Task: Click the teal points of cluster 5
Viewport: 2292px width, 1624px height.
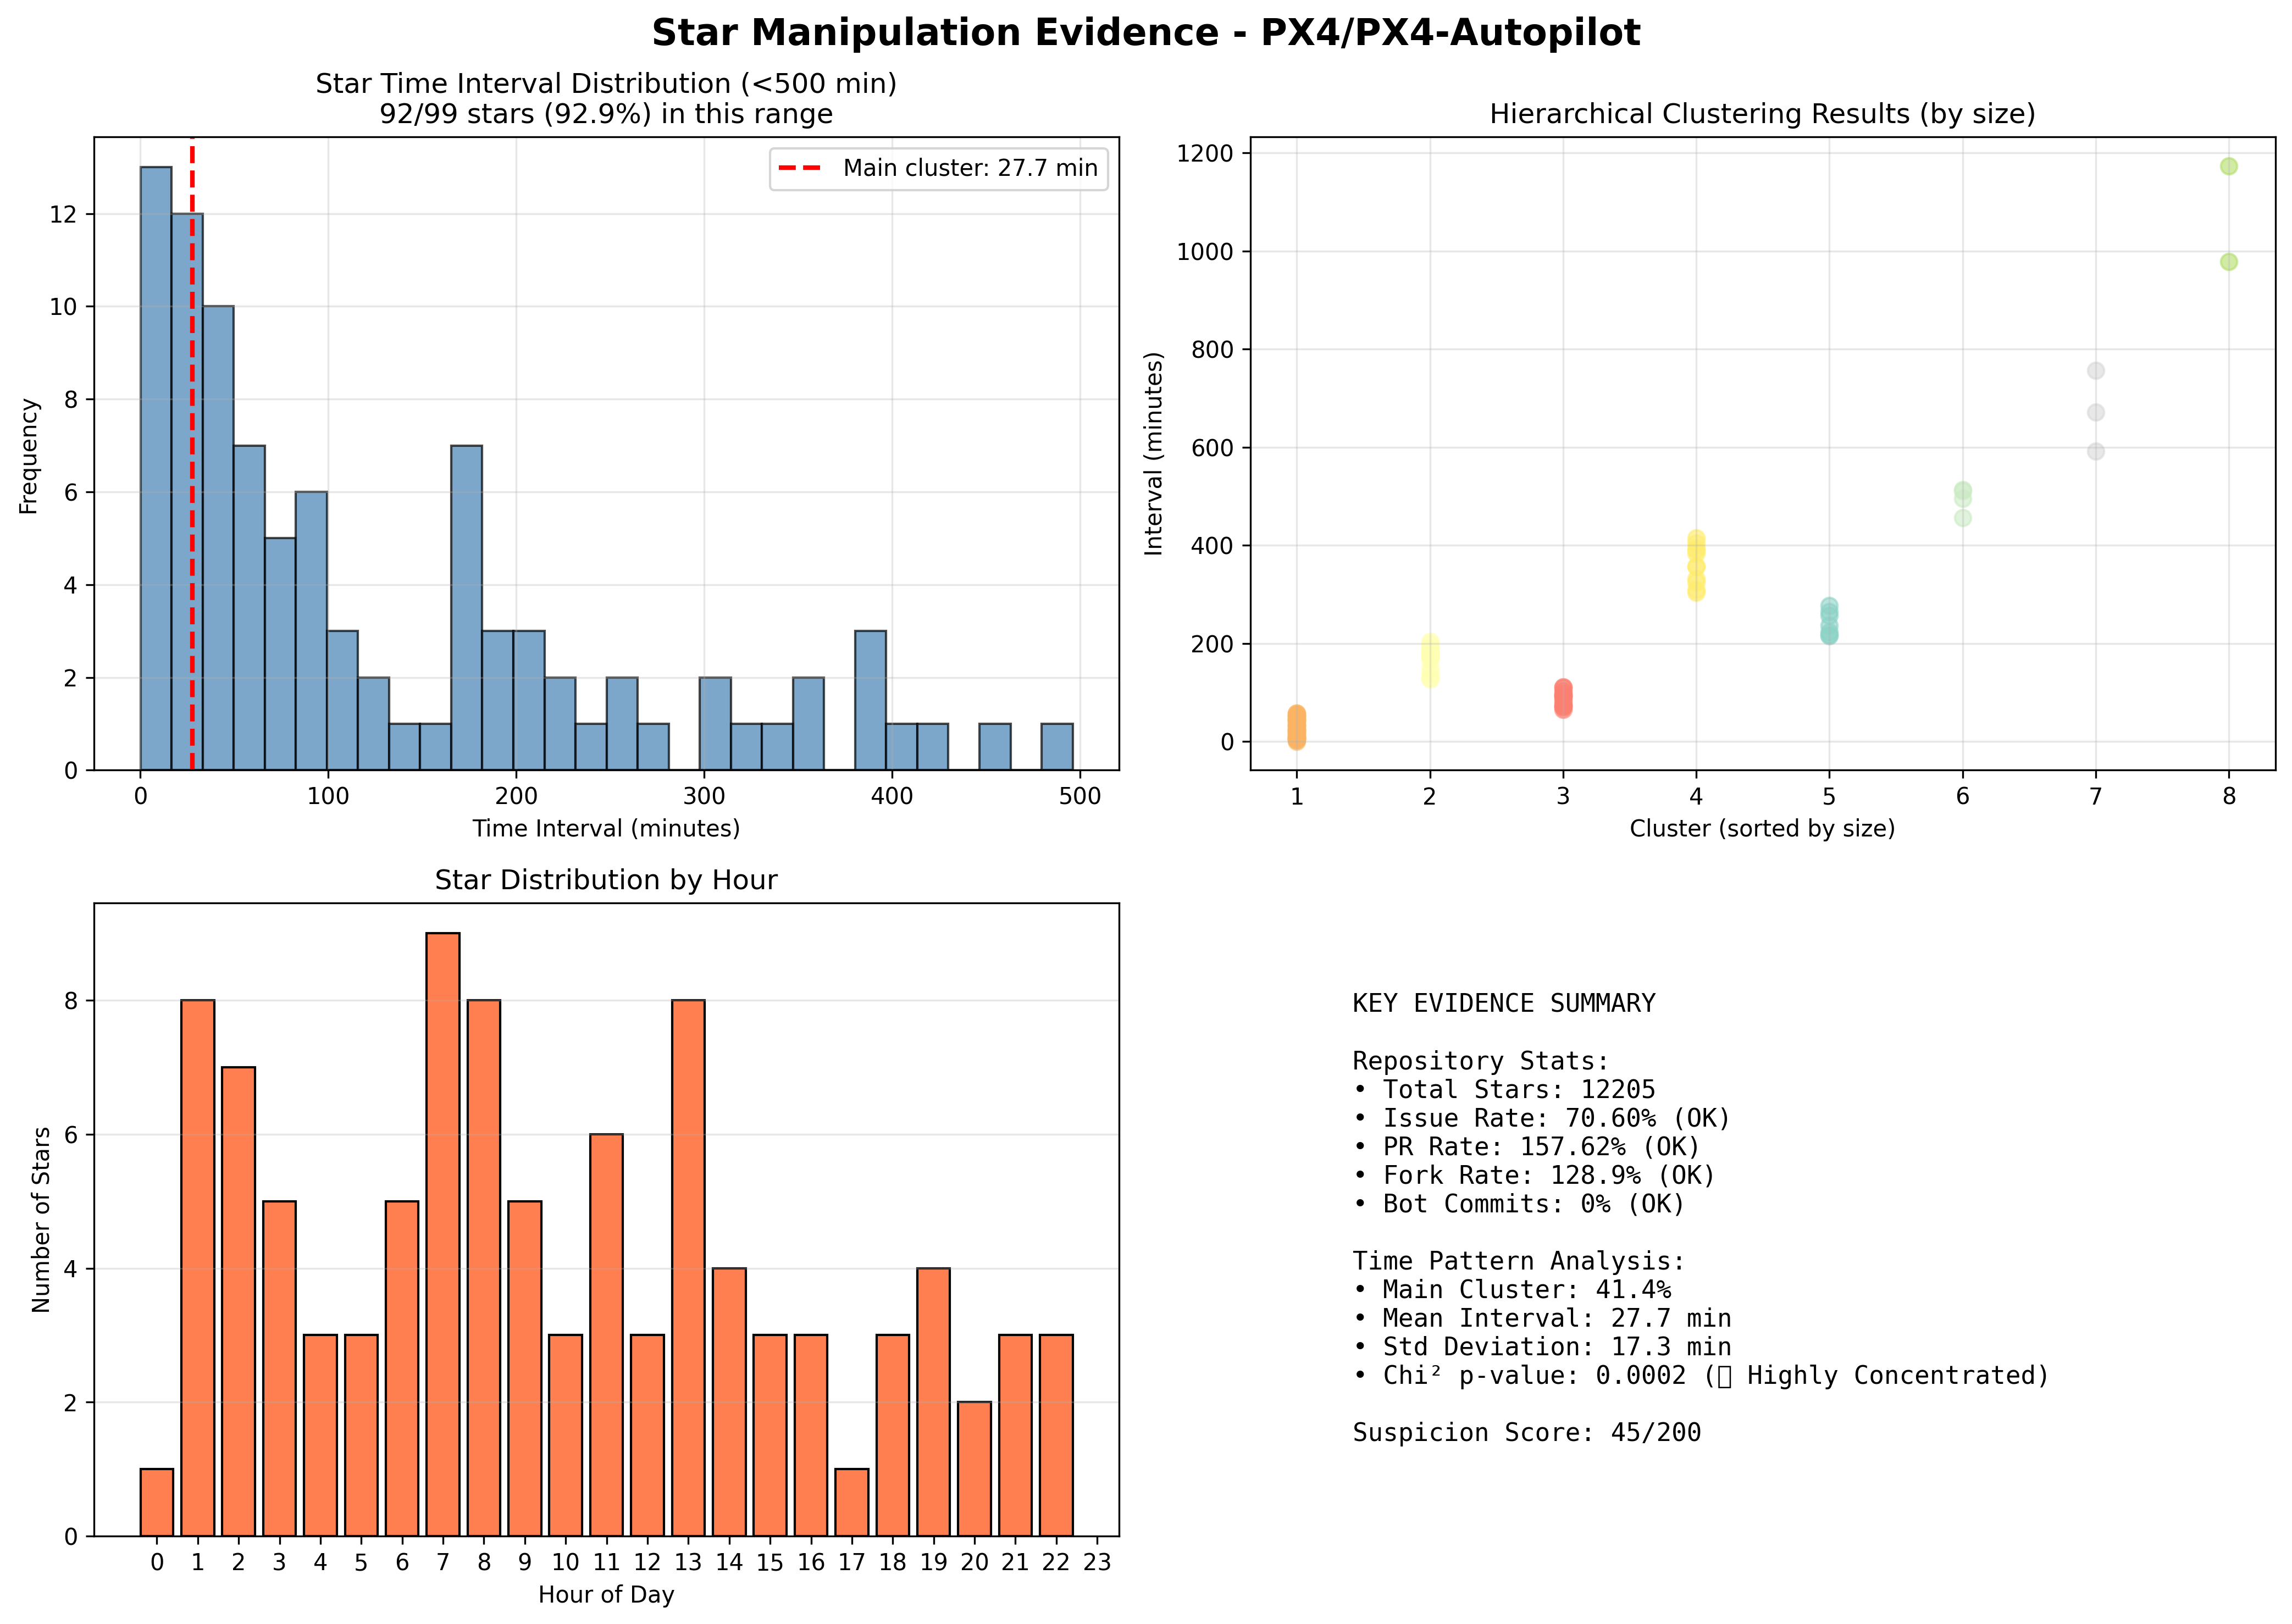Action: click(1829, 621)
